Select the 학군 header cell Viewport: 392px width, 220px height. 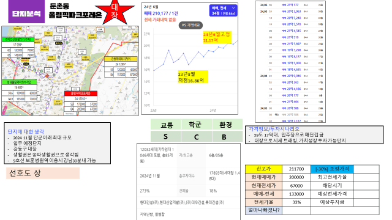click(x=197, y=125)
